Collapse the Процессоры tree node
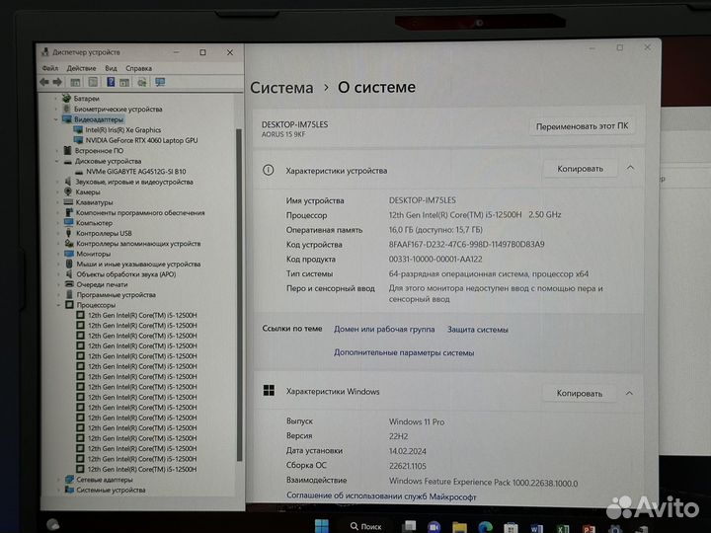 pos(58,305)
